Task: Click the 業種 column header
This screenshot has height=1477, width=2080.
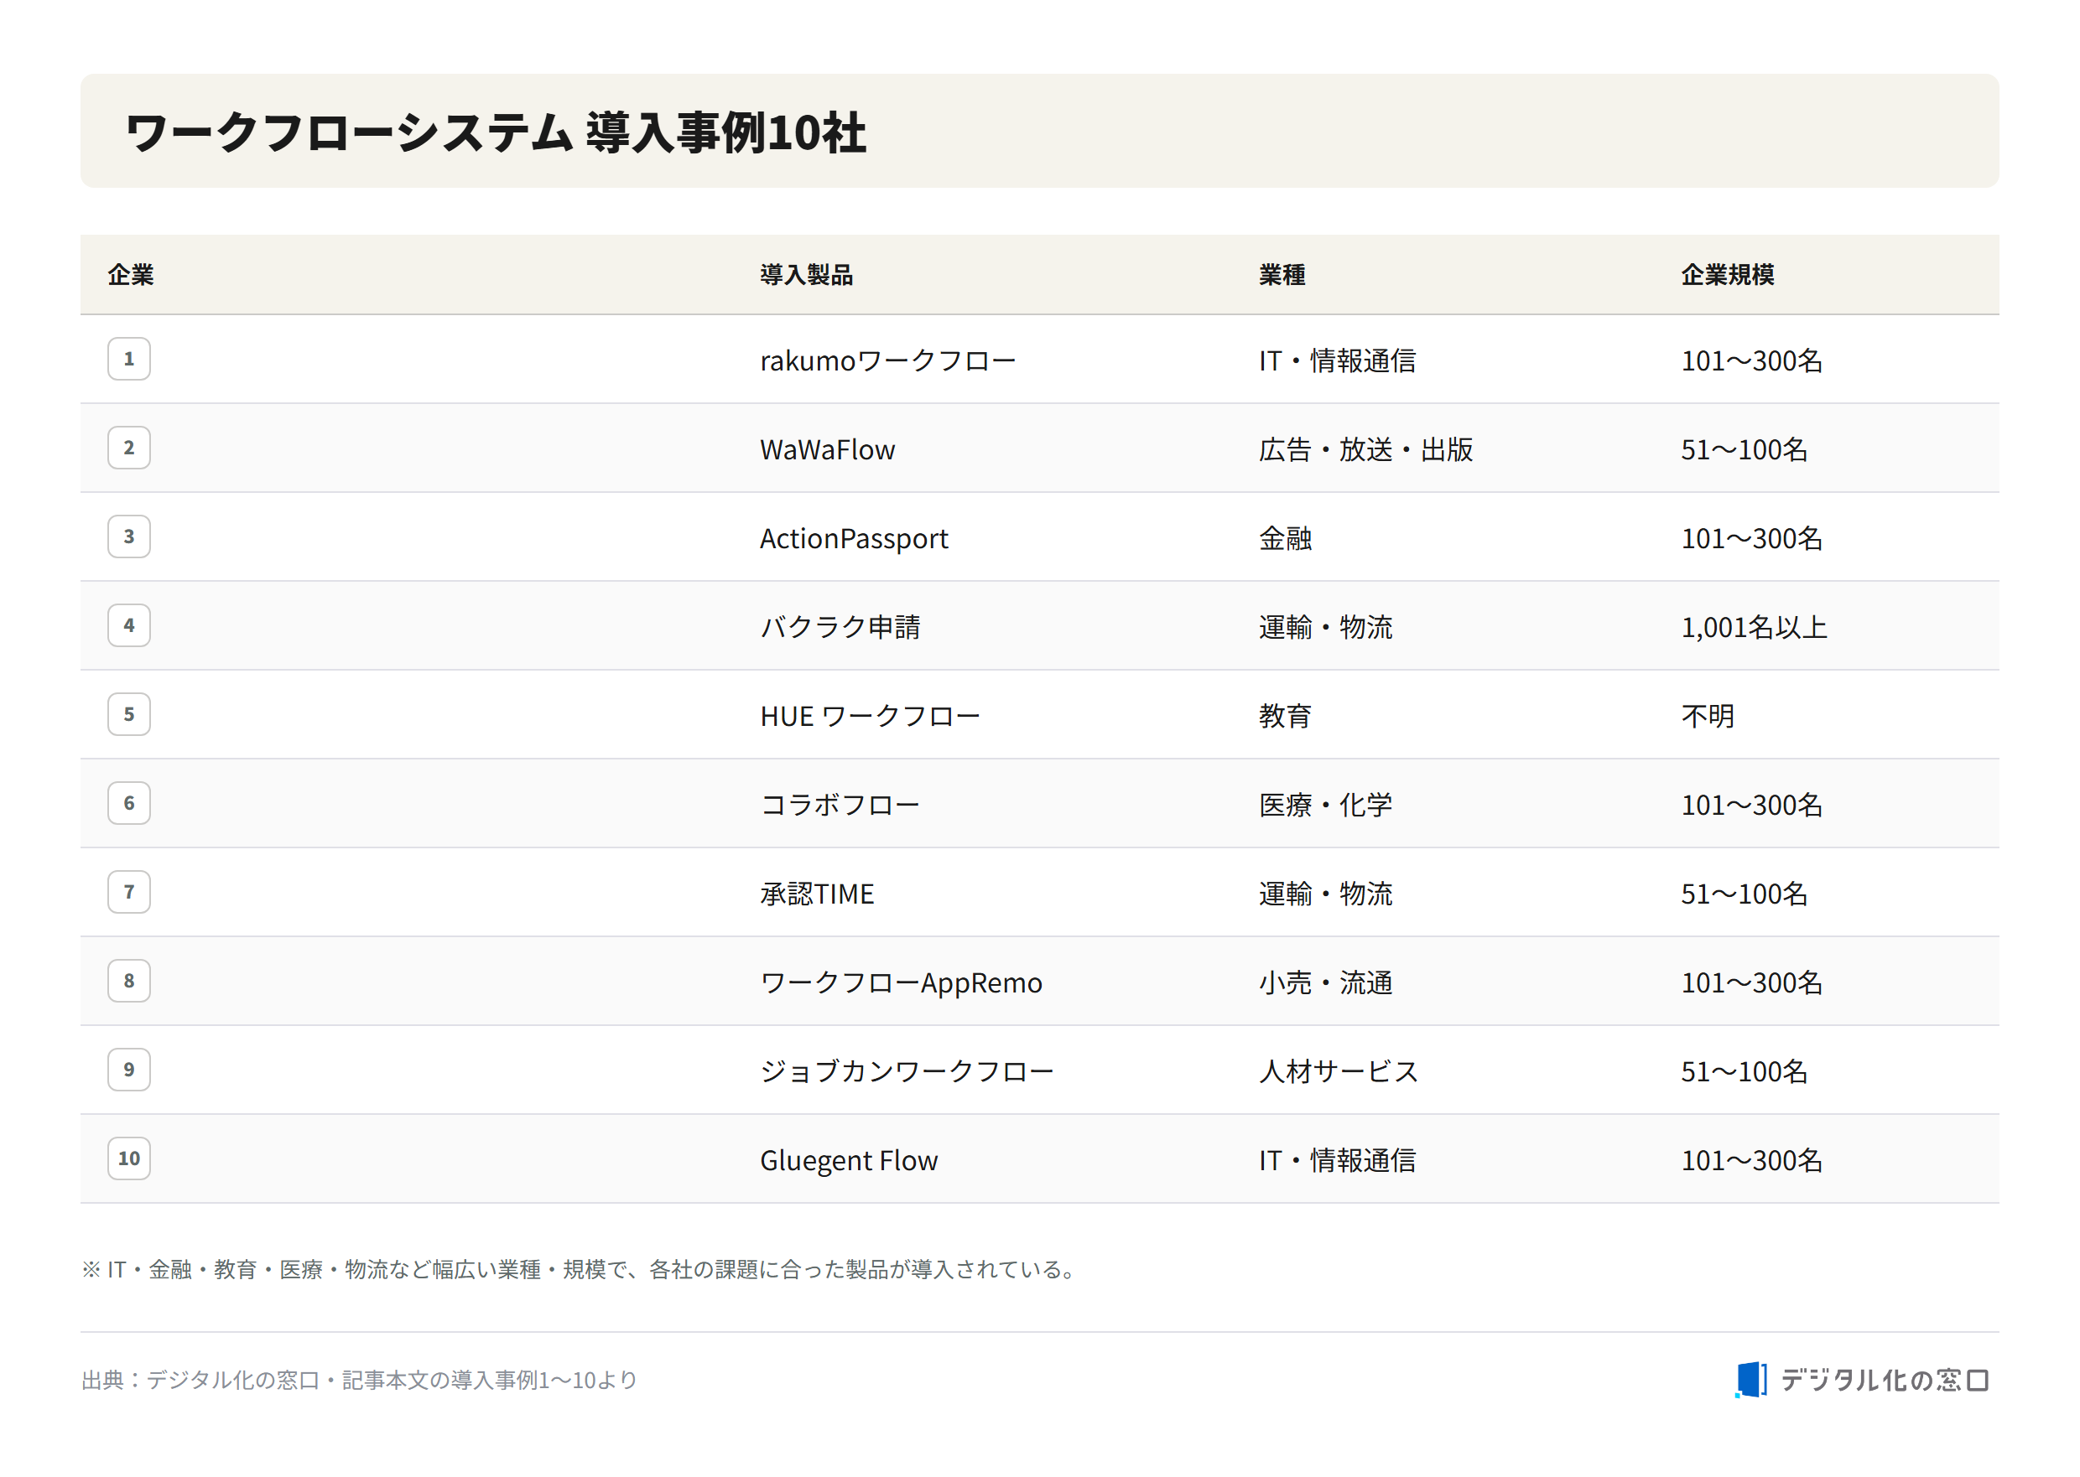Action: pos(1282,275)
